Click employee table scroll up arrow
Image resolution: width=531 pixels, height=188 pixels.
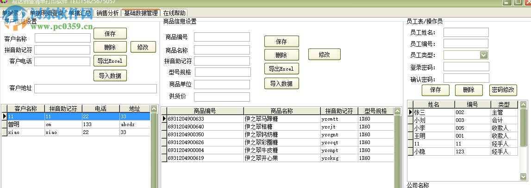[x=524, y=104]
